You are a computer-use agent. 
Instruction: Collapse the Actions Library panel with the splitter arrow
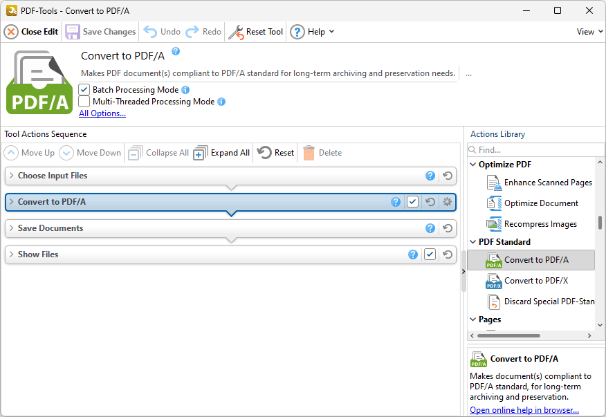463,272
